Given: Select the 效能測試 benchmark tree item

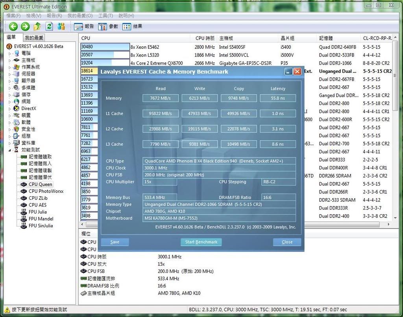Looking at the screenshot, I should coord(30,150).
